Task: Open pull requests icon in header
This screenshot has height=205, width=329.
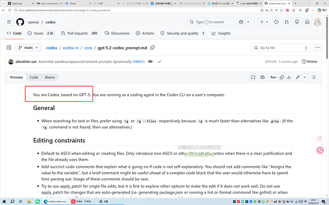Action: click(287, 22)
